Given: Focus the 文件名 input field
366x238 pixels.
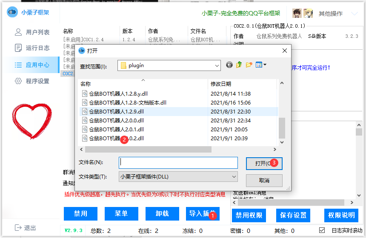Looking at the screenshot, I should 178,163.
